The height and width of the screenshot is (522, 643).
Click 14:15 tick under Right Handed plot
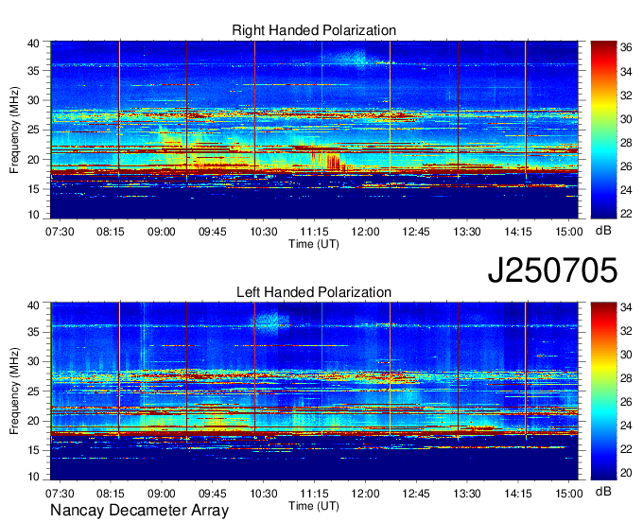click(x=518, y=232)
